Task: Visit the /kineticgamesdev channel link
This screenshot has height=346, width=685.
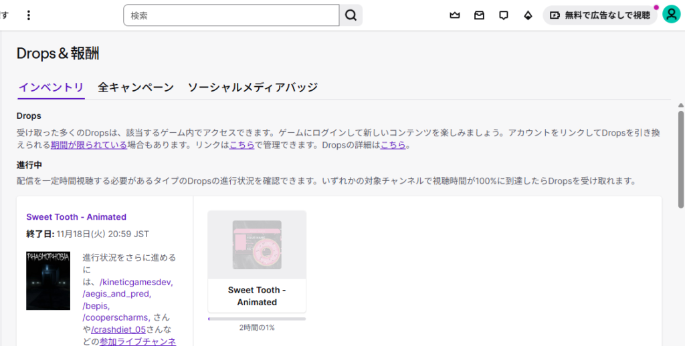Action: pyautogui.click(x=136, y=282)
